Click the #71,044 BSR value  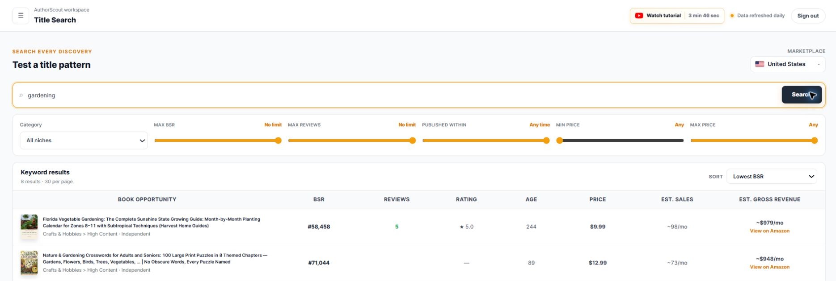point(319,263)
